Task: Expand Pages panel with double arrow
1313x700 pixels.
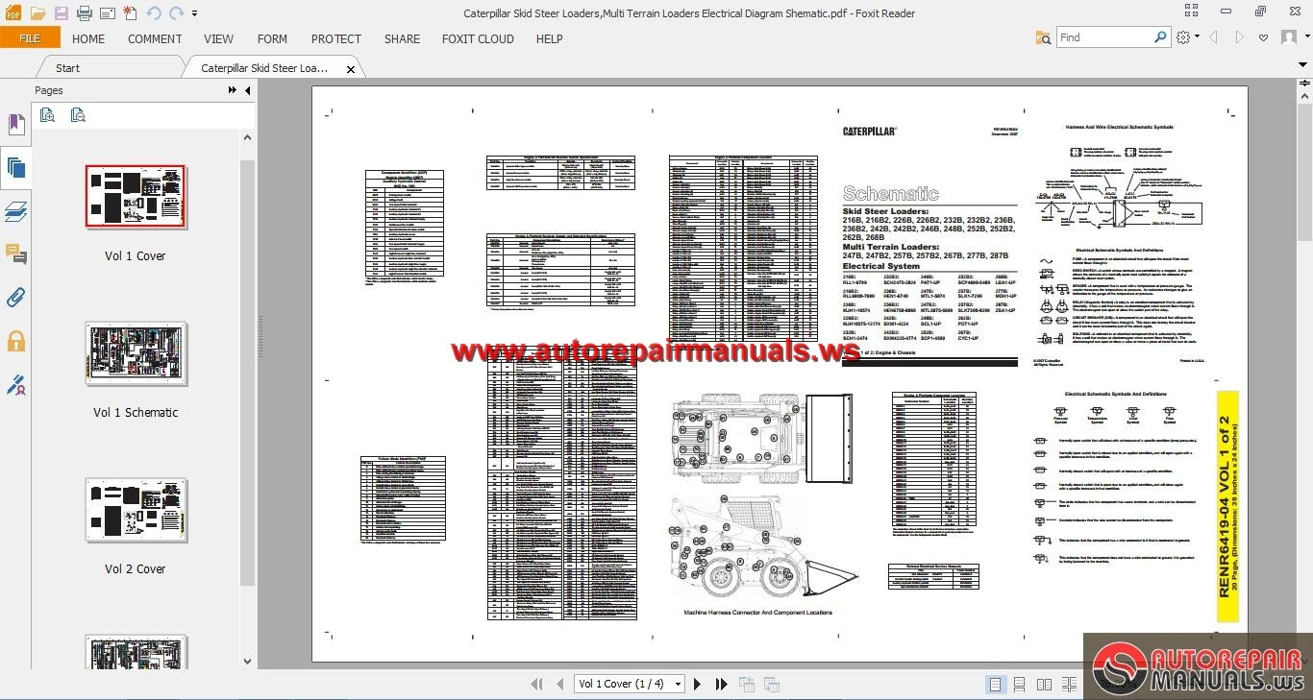Action: (233, 90)
